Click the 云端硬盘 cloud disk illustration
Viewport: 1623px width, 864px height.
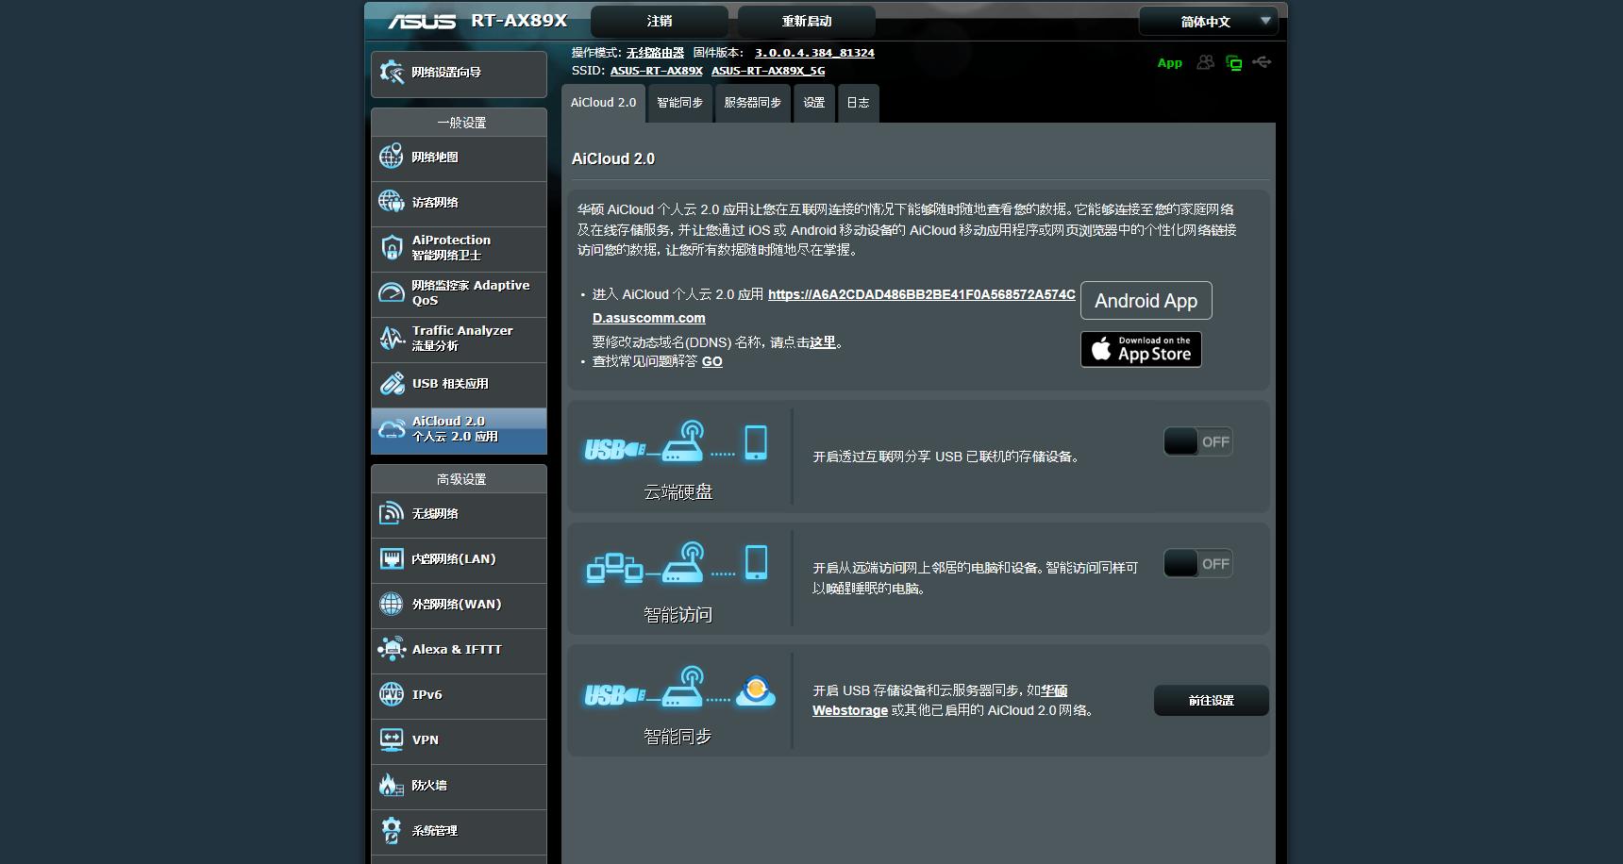point(678,442)
